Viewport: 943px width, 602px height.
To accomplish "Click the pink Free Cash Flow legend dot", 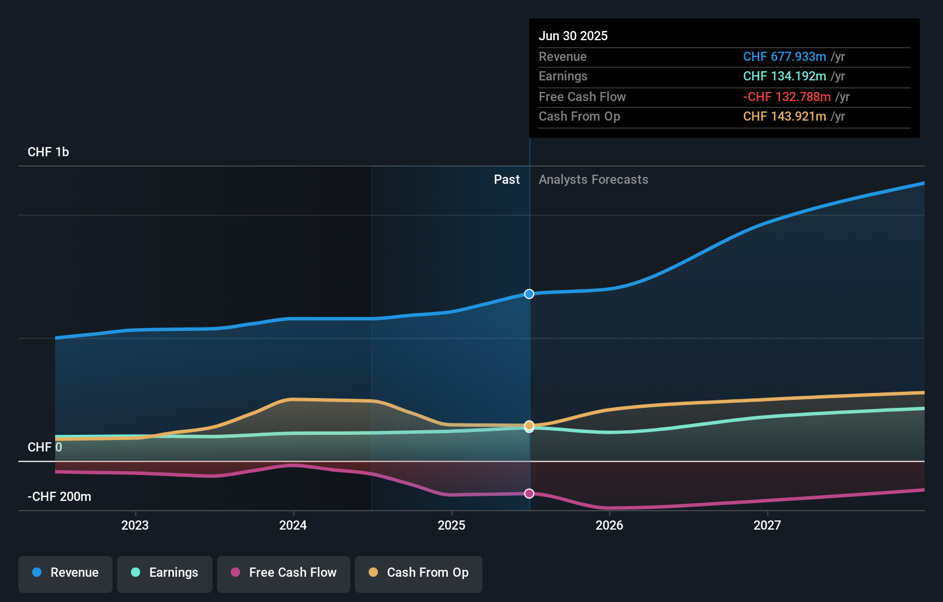I will tap(235, 573).
